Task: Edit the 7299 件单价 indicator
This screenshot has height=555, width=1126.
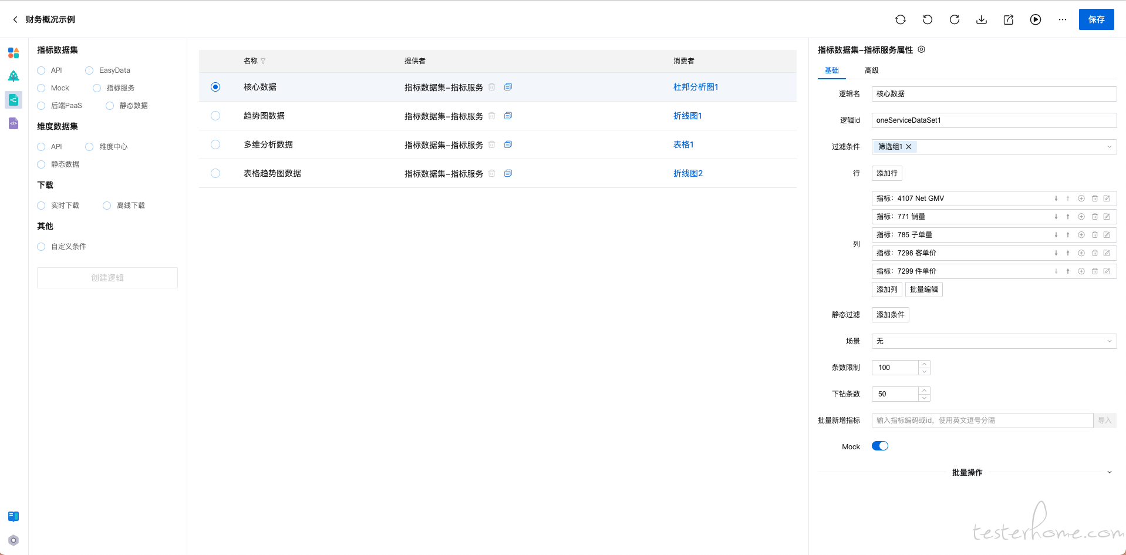Action: [x=1107, y=271]
